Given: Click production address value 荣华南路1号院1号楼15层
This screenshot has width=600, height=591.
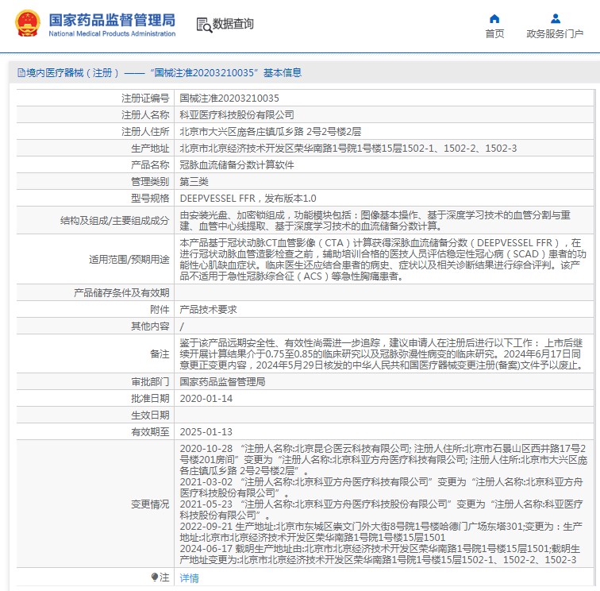Looking at the screenshot, I should click(348, 149).
